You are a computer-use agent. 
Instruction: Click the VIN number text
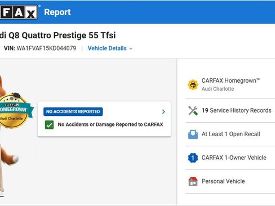point(46,48)
